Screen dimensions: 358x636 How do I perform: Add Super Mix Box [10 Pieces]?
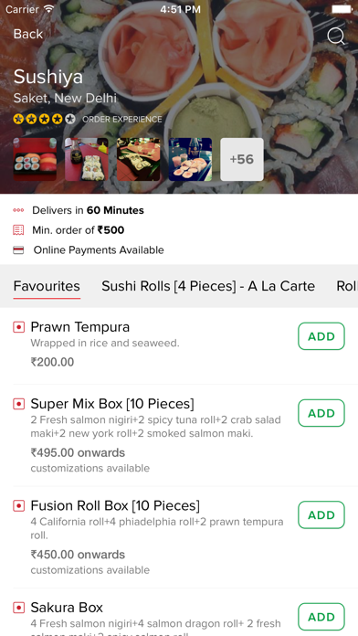(321, 413)
